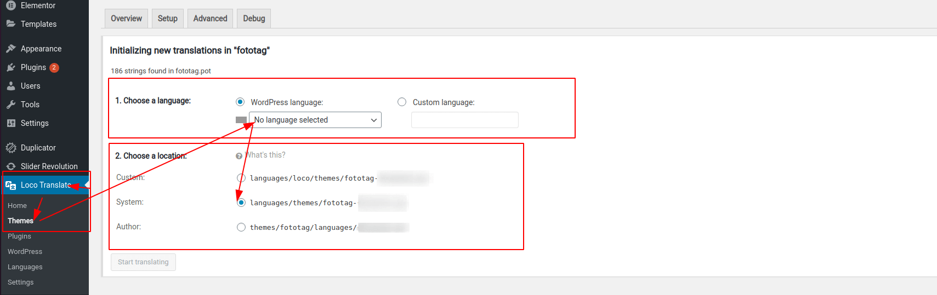The image size is (937, 295).
Task: Click the themes/fototag/languages path label
Action: (303, 228)
